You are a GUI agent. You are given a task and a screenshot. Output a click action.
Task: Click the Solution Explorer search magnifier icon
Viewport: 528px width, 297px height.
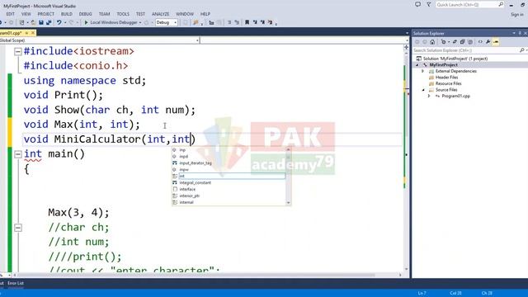(521, 50)
